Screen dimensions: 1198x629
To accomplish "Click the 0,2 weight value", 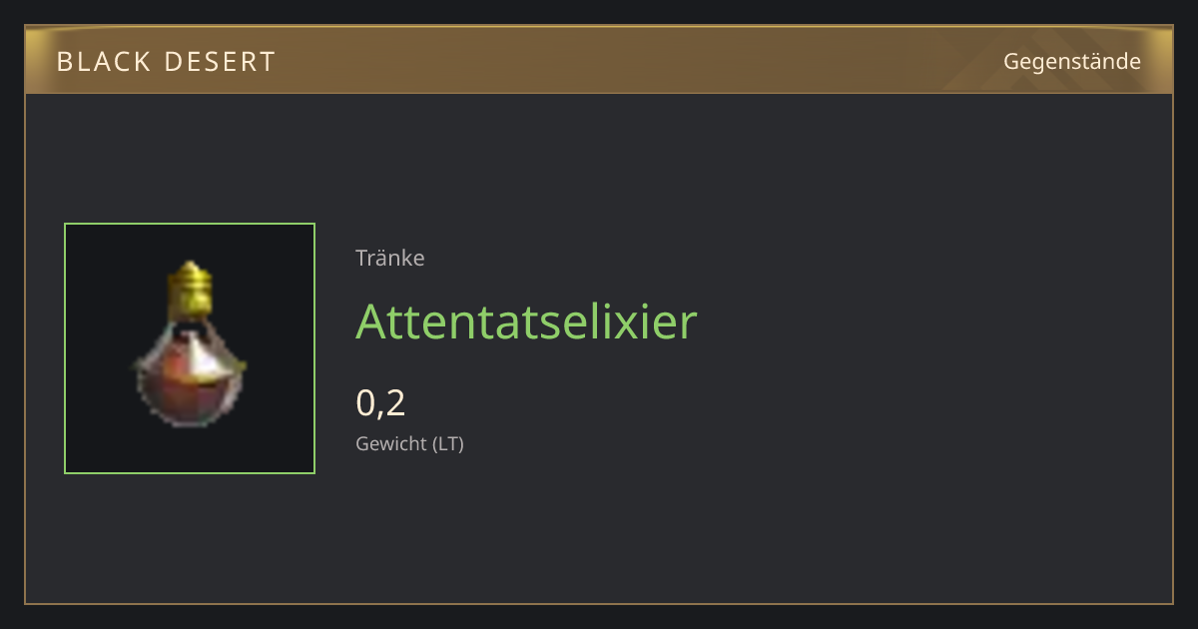I will (380, 402).
